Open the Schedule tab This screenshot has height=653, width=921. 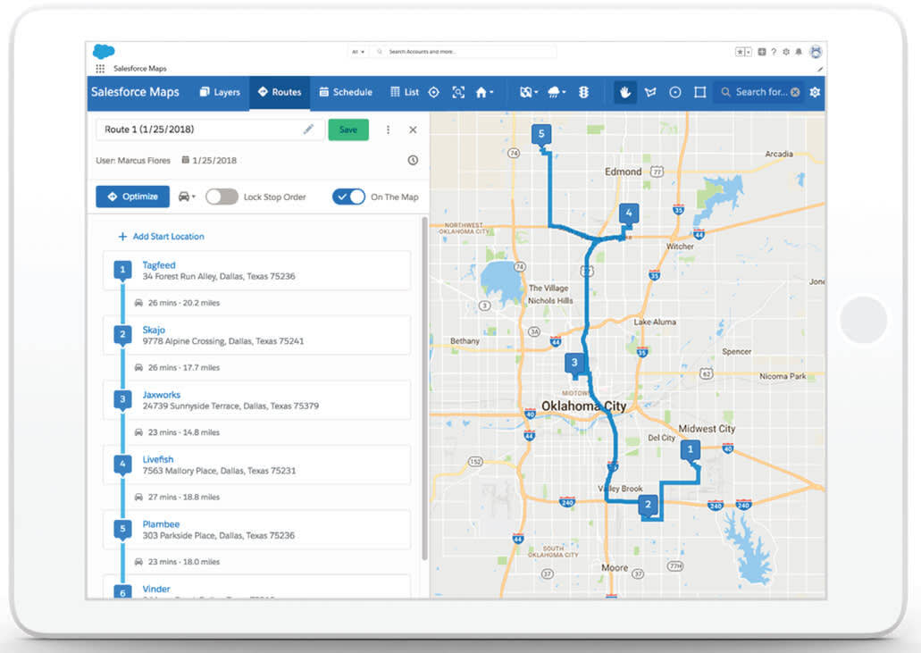(346, 92)
